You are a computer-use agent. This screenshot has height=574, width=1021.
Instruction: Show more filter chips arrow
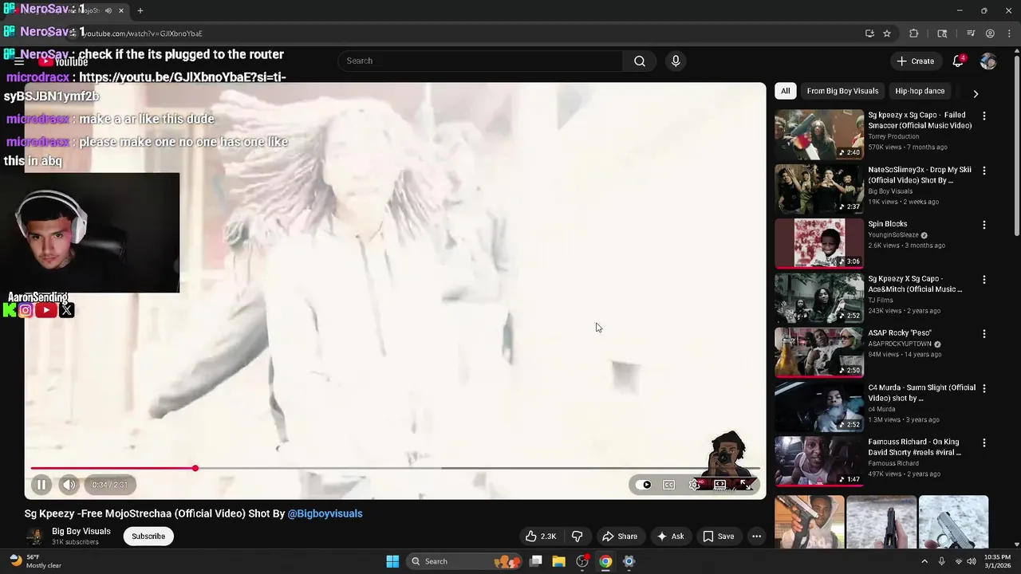(x=976, y=93)
